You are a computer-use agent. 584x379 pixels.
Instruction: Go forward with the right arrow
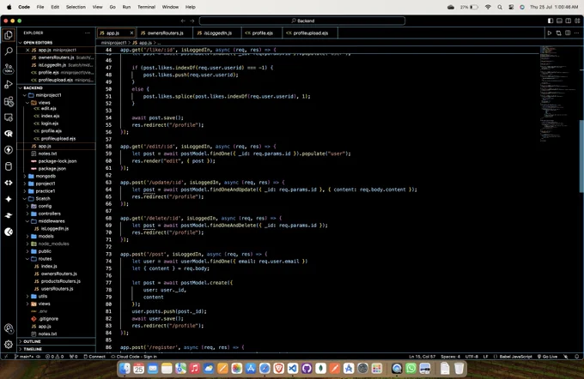coord(192,21)
